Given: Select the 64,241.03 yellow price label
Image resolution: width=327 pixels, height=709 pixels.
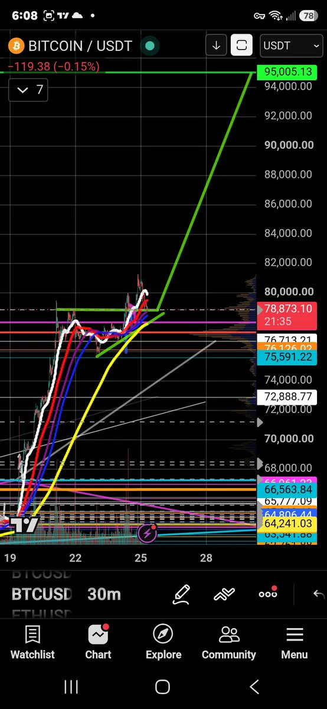Looking at the screenshot, I should (288, 523).
